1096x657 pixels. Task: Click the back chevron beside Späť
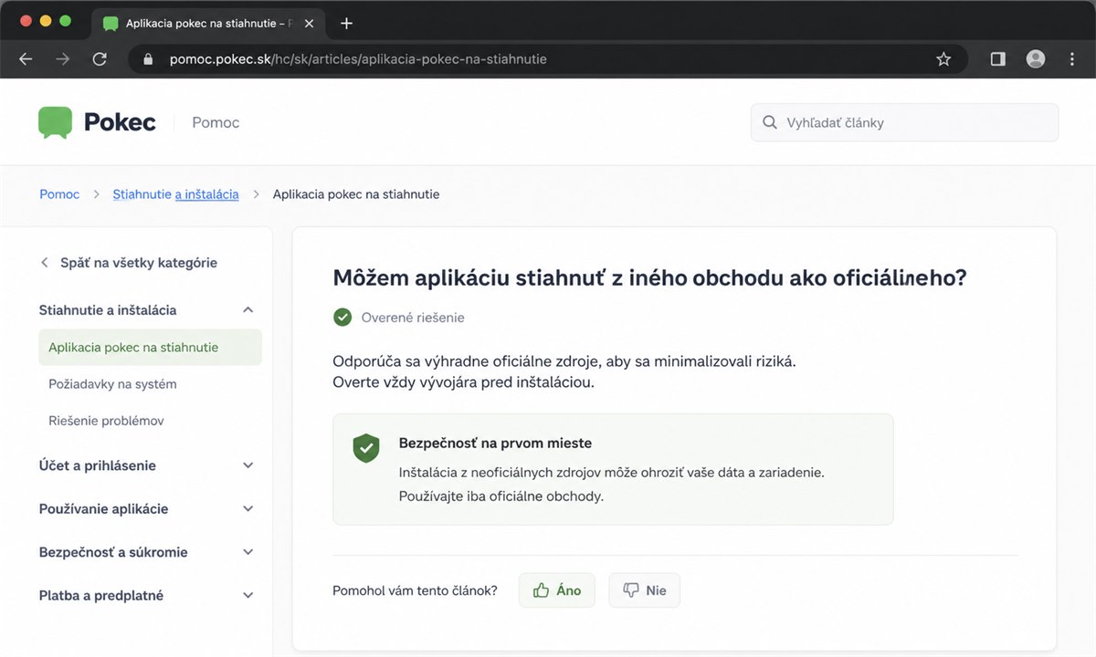click(x=44, y=263)
